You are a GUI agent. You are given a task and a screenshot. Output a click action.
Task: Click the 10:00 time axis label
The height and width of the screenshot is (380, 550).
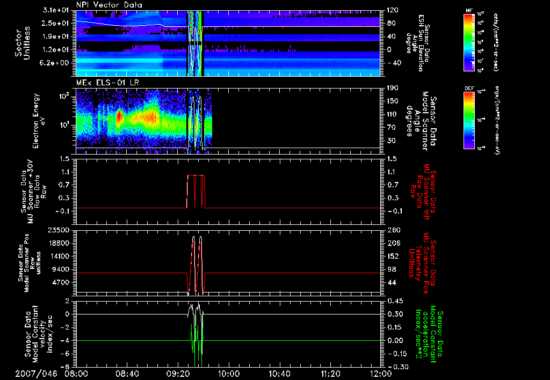[x=228, y=374]
